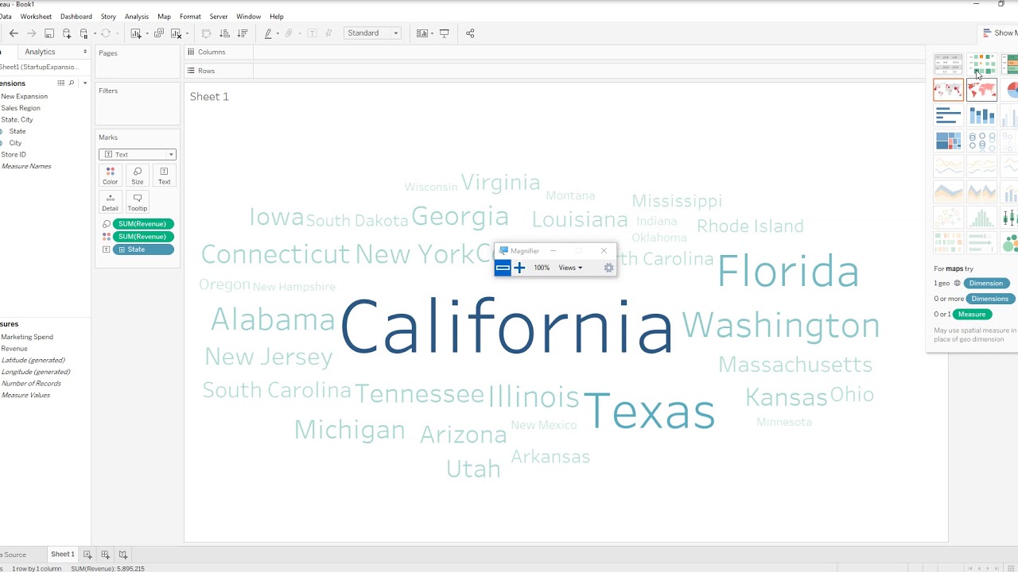
Task: Click the Sort Descending icon
Action: (x=243, y=33)
